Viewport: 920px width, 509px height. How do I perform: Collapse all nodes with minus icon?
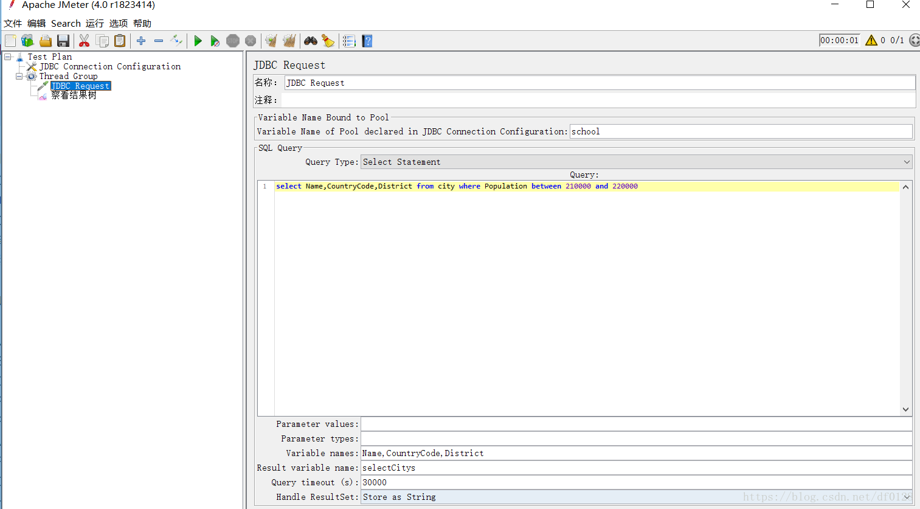[x=159, y=41]
